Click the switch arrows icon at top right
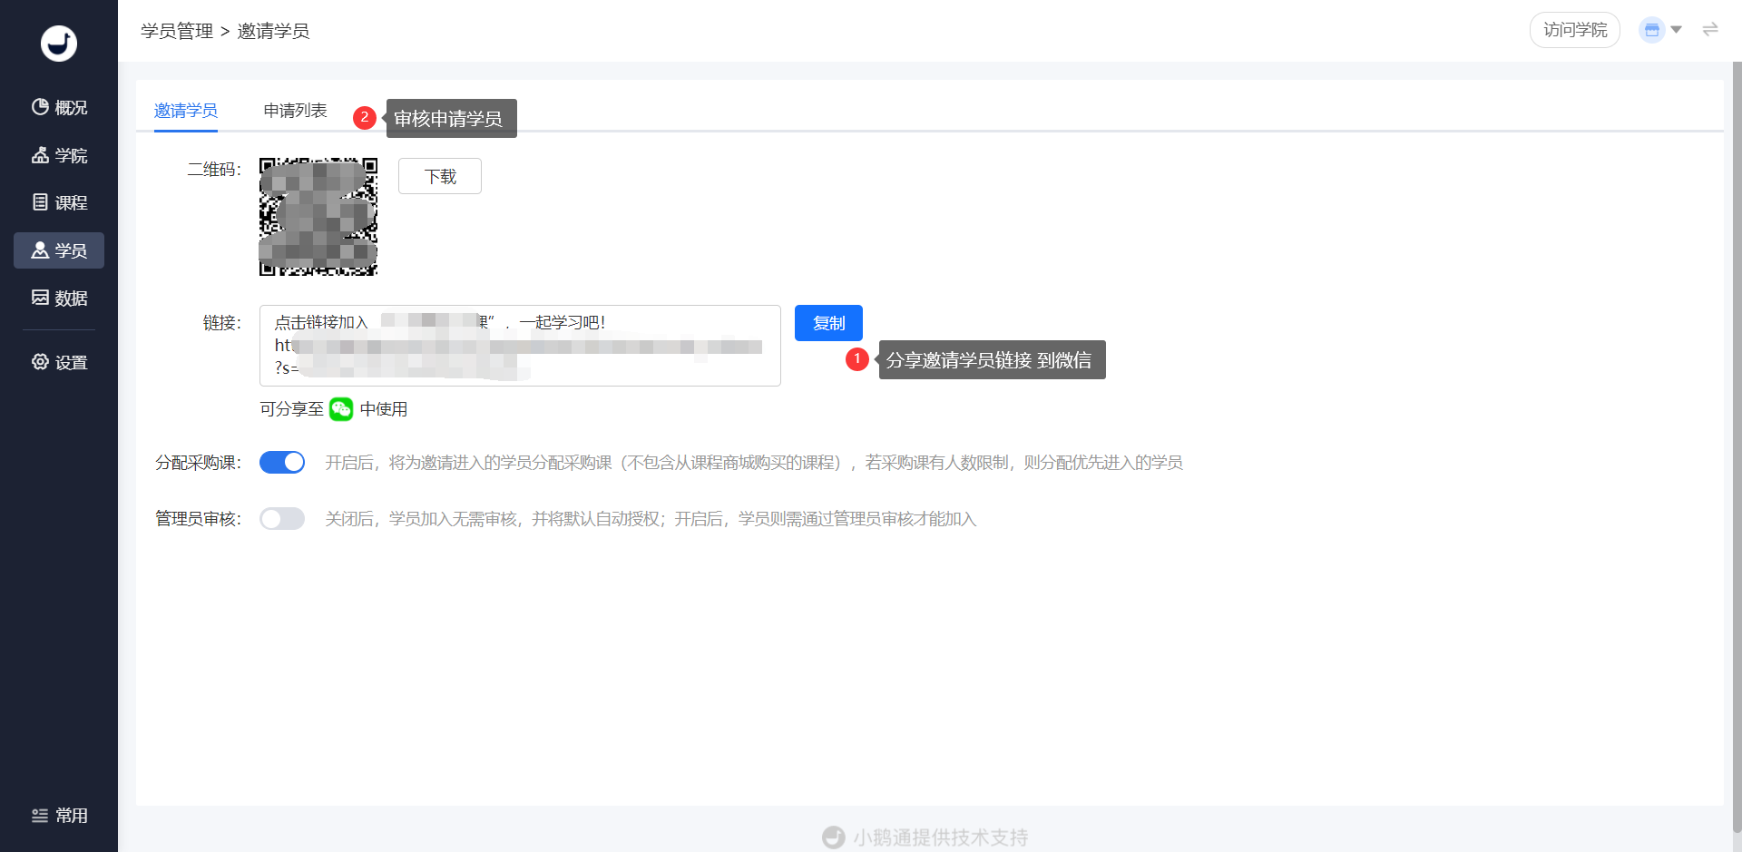The width and height of the screenshot is (1742, 852). 1710,30
